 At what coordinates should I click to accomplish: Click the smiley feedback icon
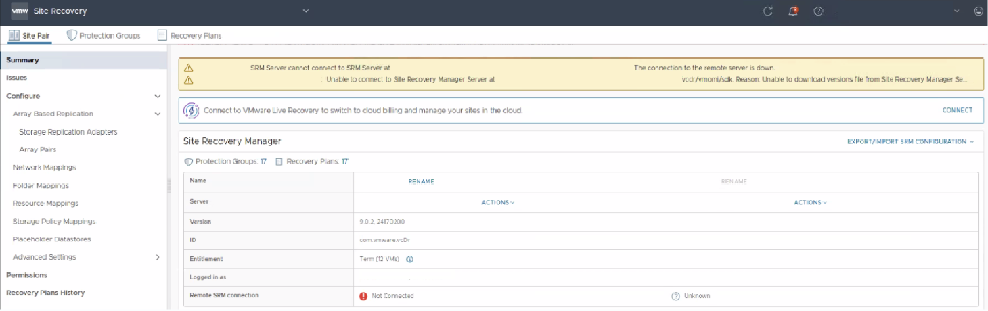click(x=979, y=11)
